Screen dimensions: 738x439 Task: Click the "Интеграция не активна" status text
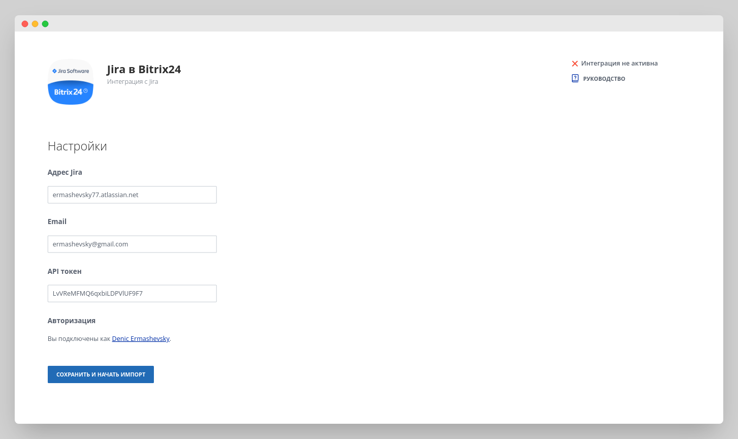coord(619,64)
